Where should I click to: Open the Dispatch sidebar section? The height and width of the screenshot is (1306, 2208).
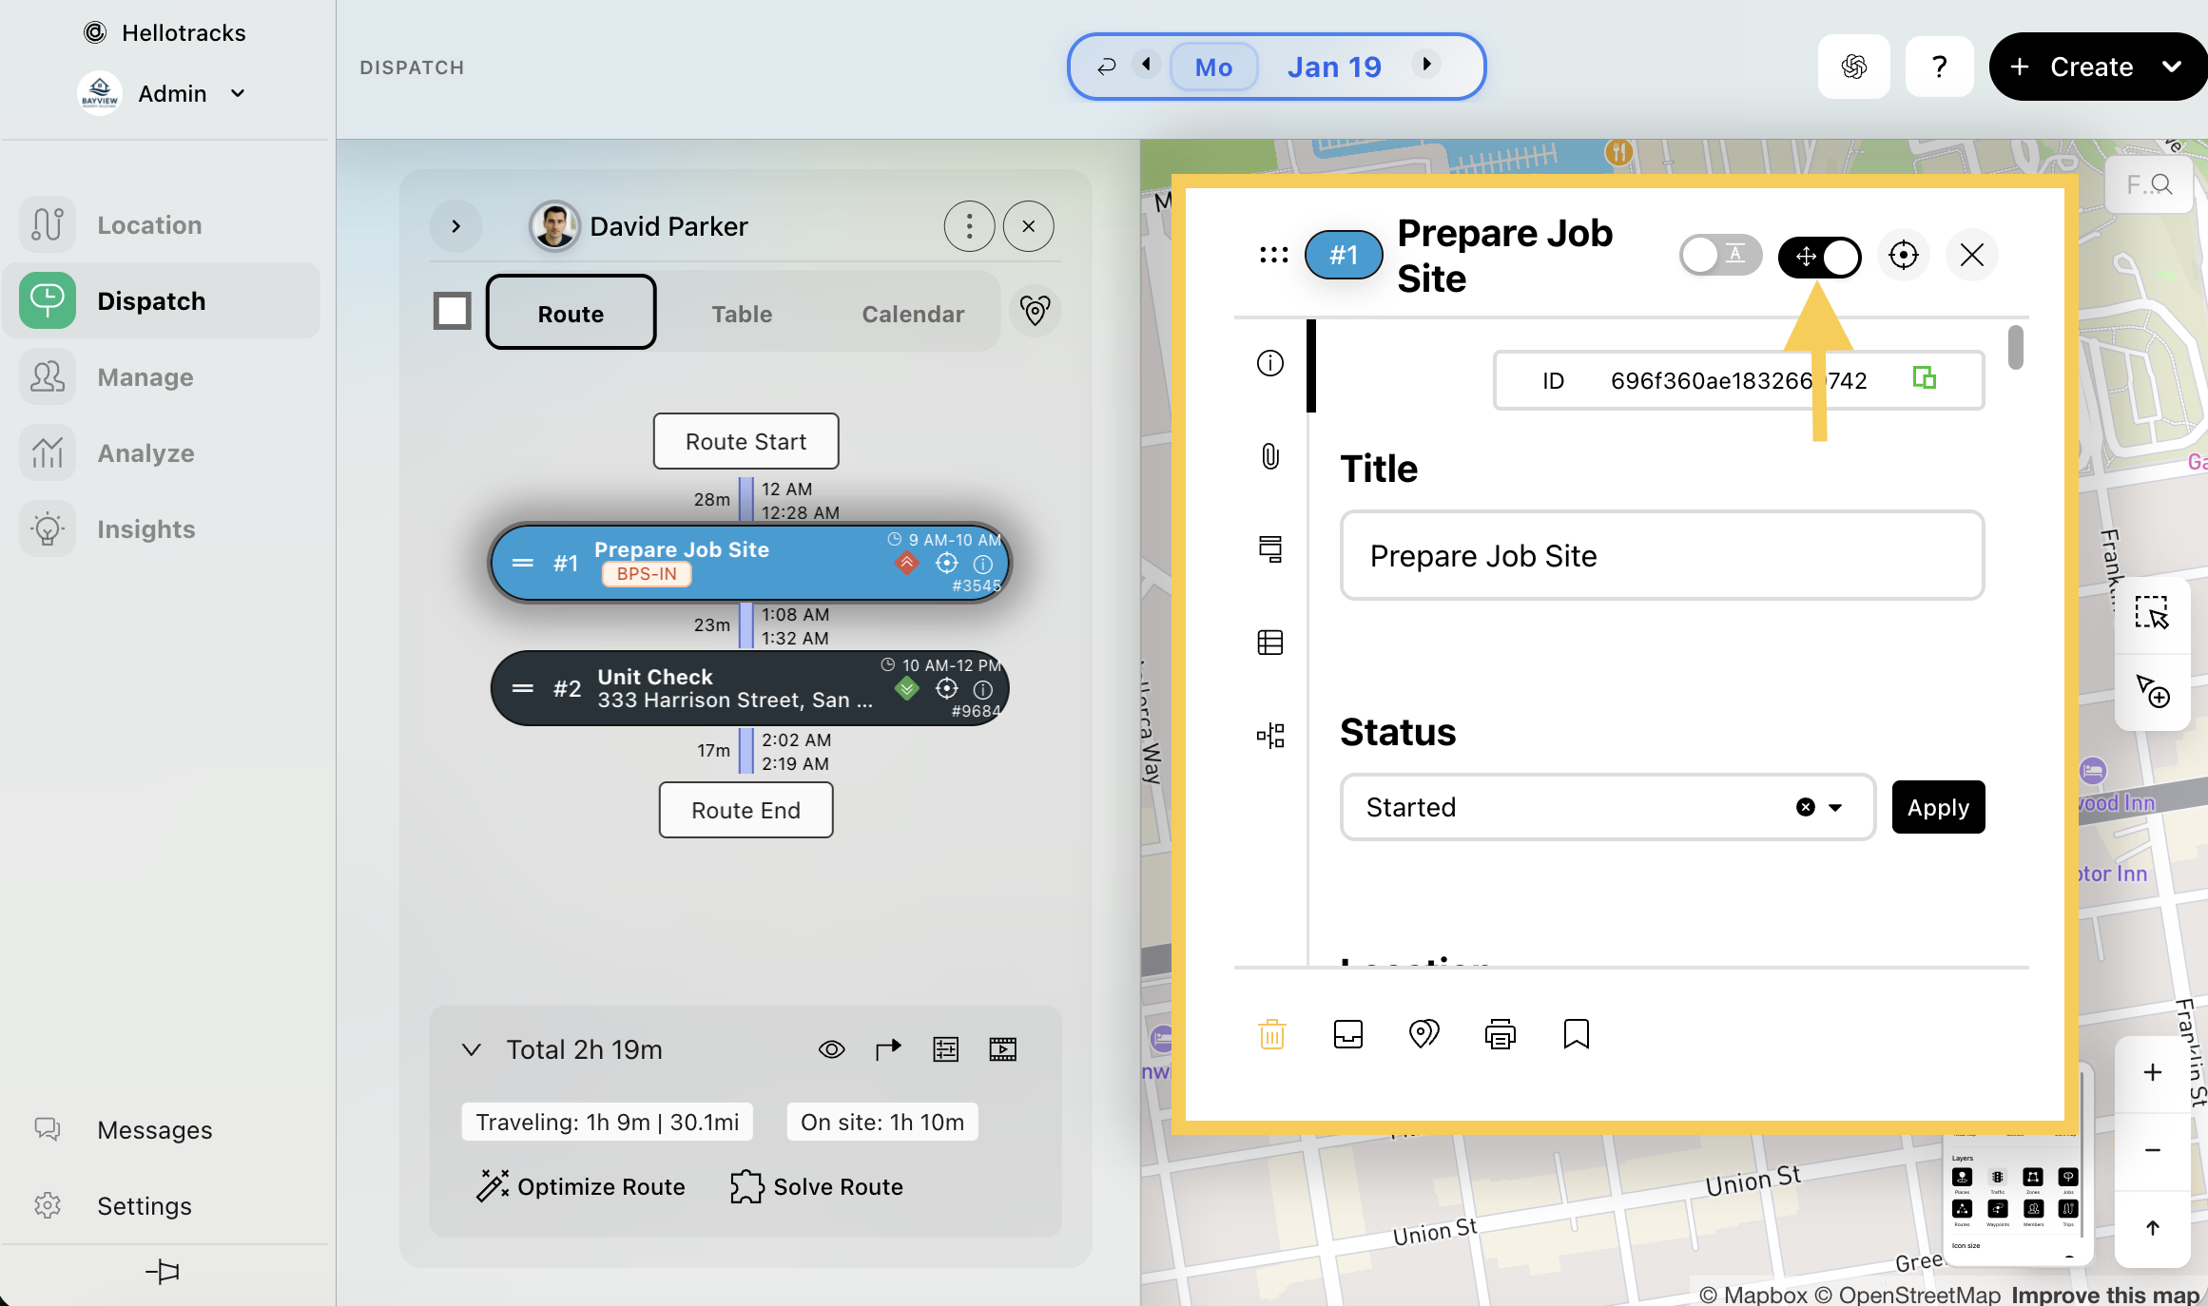click(162, 300)
